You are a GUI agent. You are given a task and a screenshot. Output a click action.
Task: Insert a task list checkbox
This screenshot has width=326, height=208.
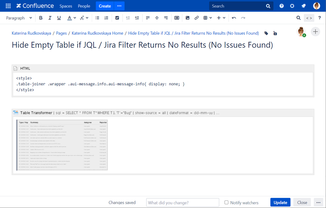click(x=117, y=18)
